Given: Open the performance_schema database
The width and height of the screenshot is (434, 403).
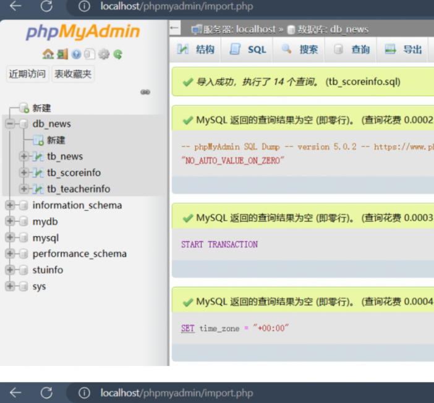Looking at the screenshot, I should [80, 254].
